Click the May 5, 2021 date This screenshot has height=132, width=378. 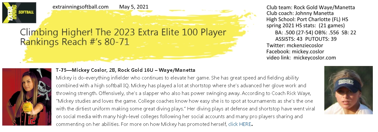point(134,7)
